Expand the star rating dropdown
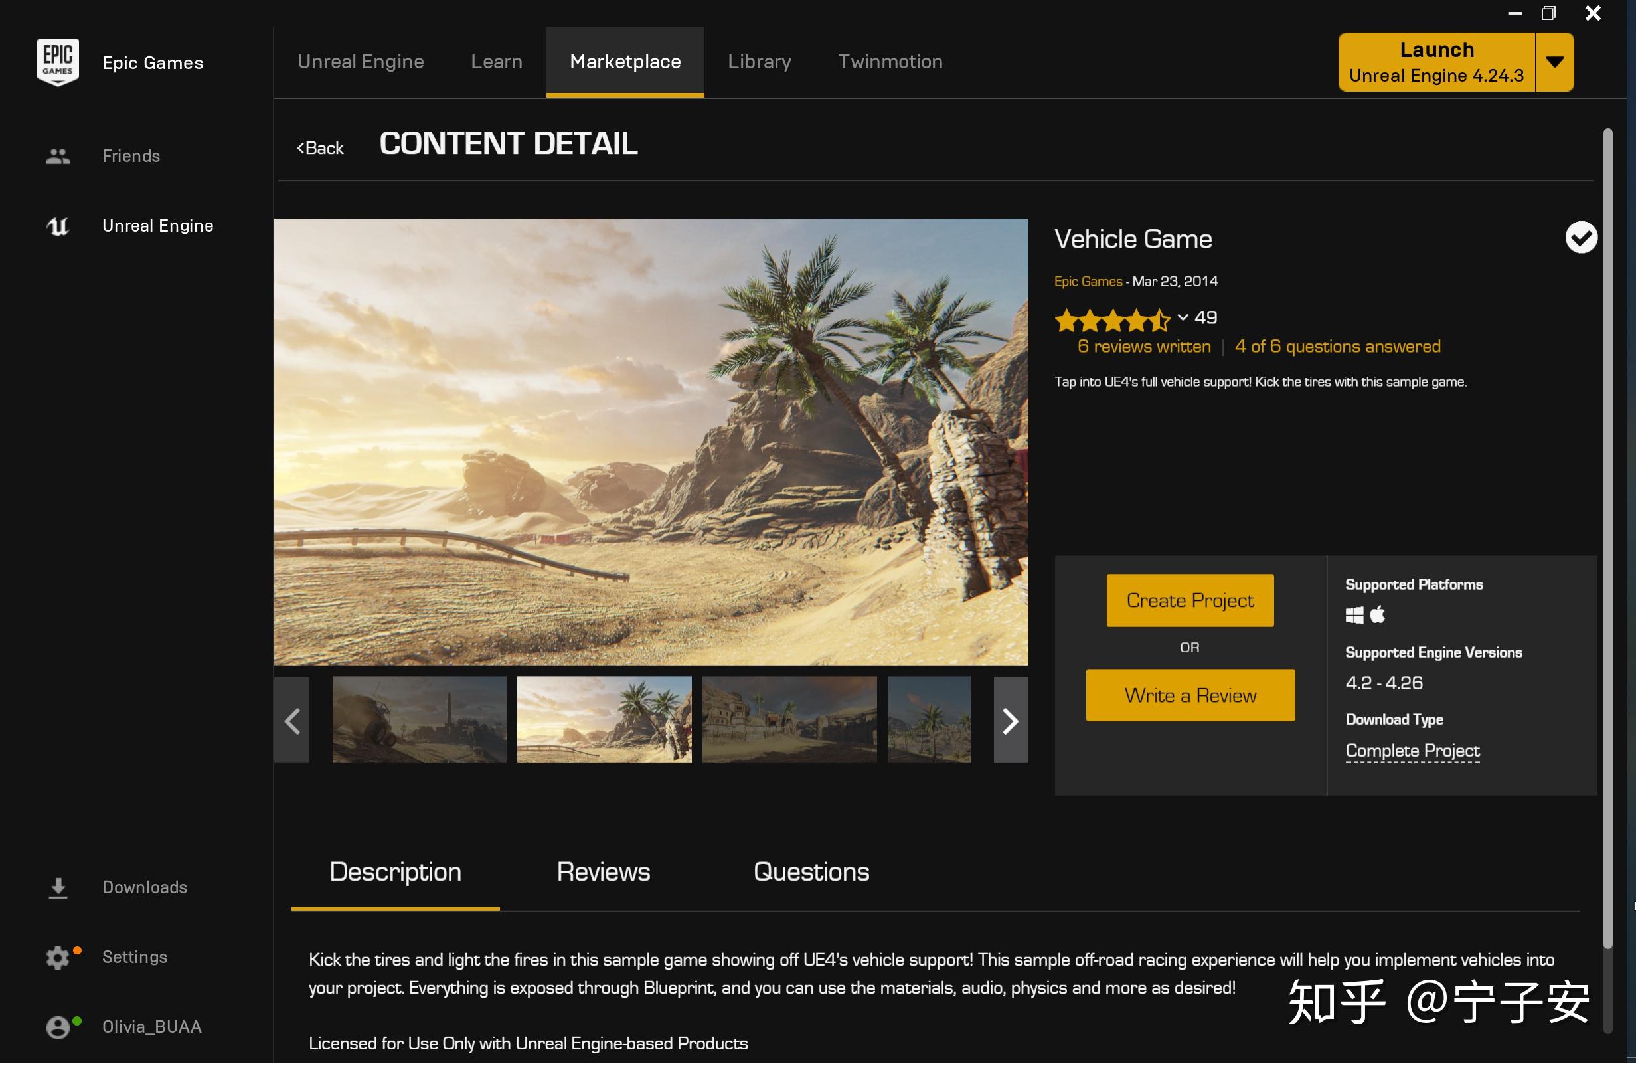Viewport: 1636px width, 1072px height. tap(1183, 316)
